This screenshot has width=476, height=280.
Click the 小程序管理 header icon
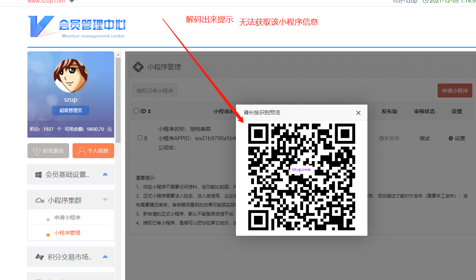(138, 67)
